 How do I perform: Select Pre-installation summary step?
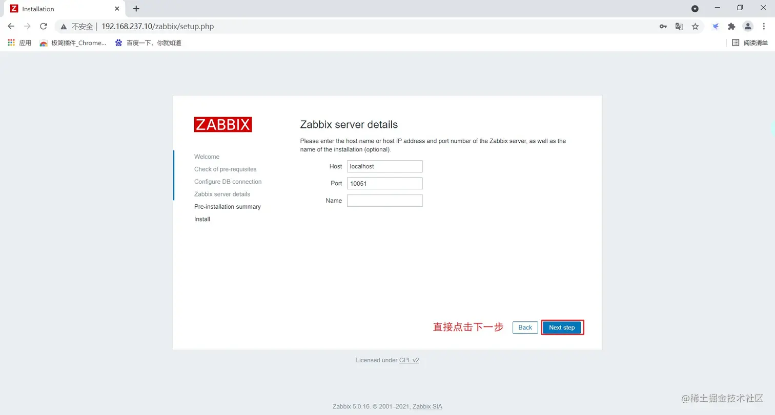[228, 207]
